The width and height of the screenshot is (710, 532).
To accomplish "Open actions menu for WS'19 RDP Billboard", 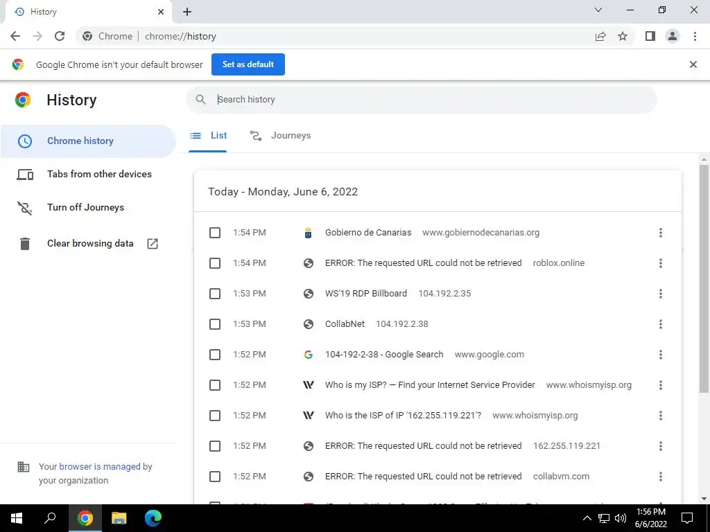I will pos(661,294).
